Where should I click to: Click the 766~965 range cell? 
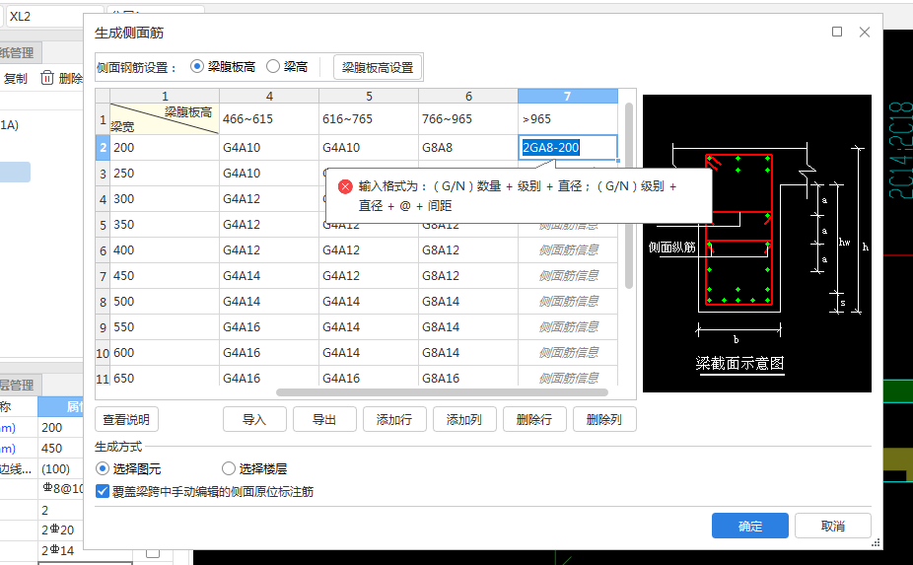(x=468, y=119)
